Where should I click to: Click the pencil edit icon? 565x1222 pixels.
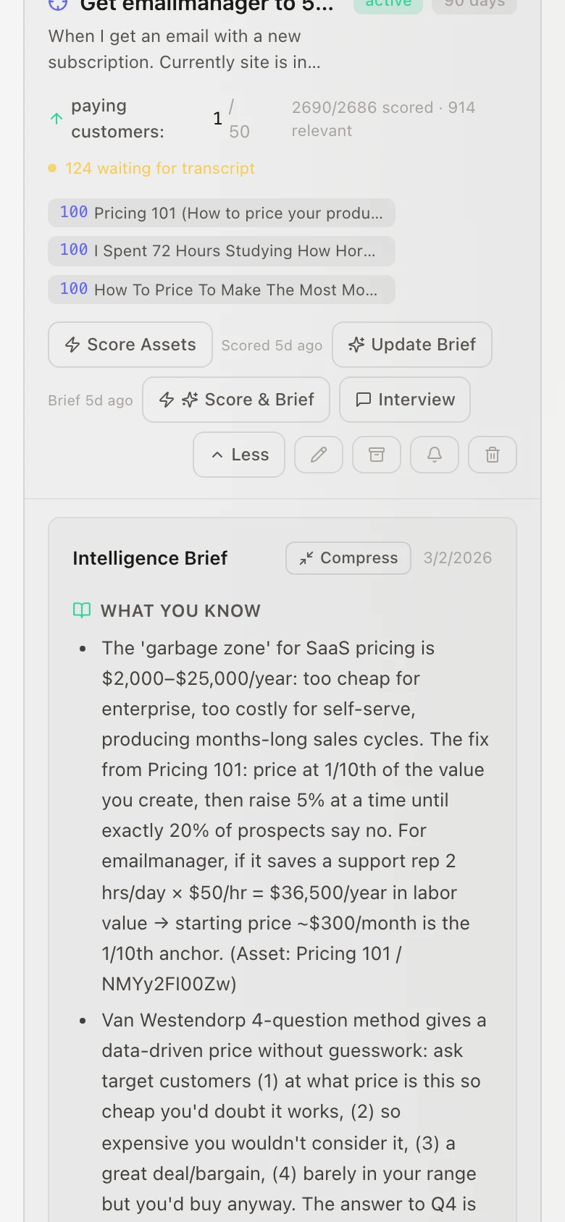(x=319, y=455)
